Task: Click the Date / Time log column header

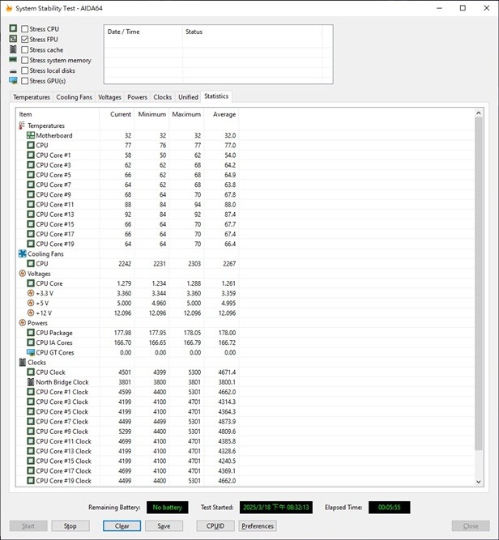Action: tap(143, 32)
